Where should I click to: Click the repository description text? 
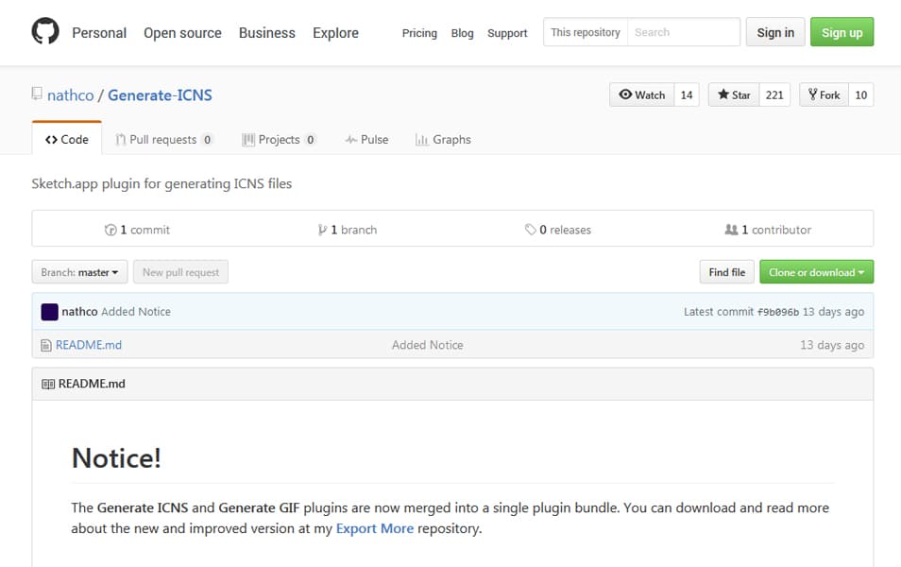coord(161,184)
